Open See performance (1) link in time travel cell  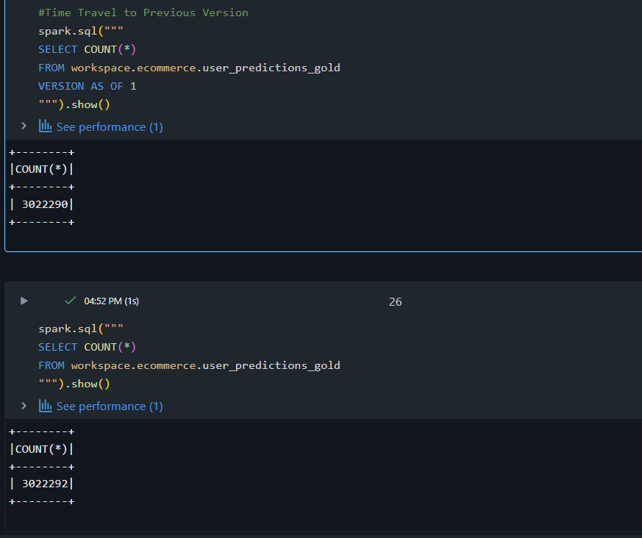[x=110, y=127]
